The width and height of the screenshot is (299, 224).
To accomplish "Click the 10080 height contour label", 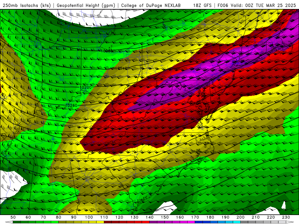I will click(107, 51).
